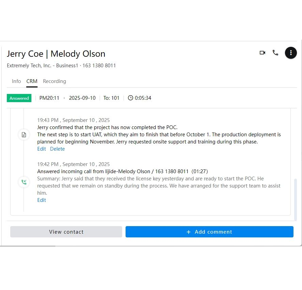Screen dimensions: 302x290
Task: Select the CRM tab
Action: click(32, 81)
